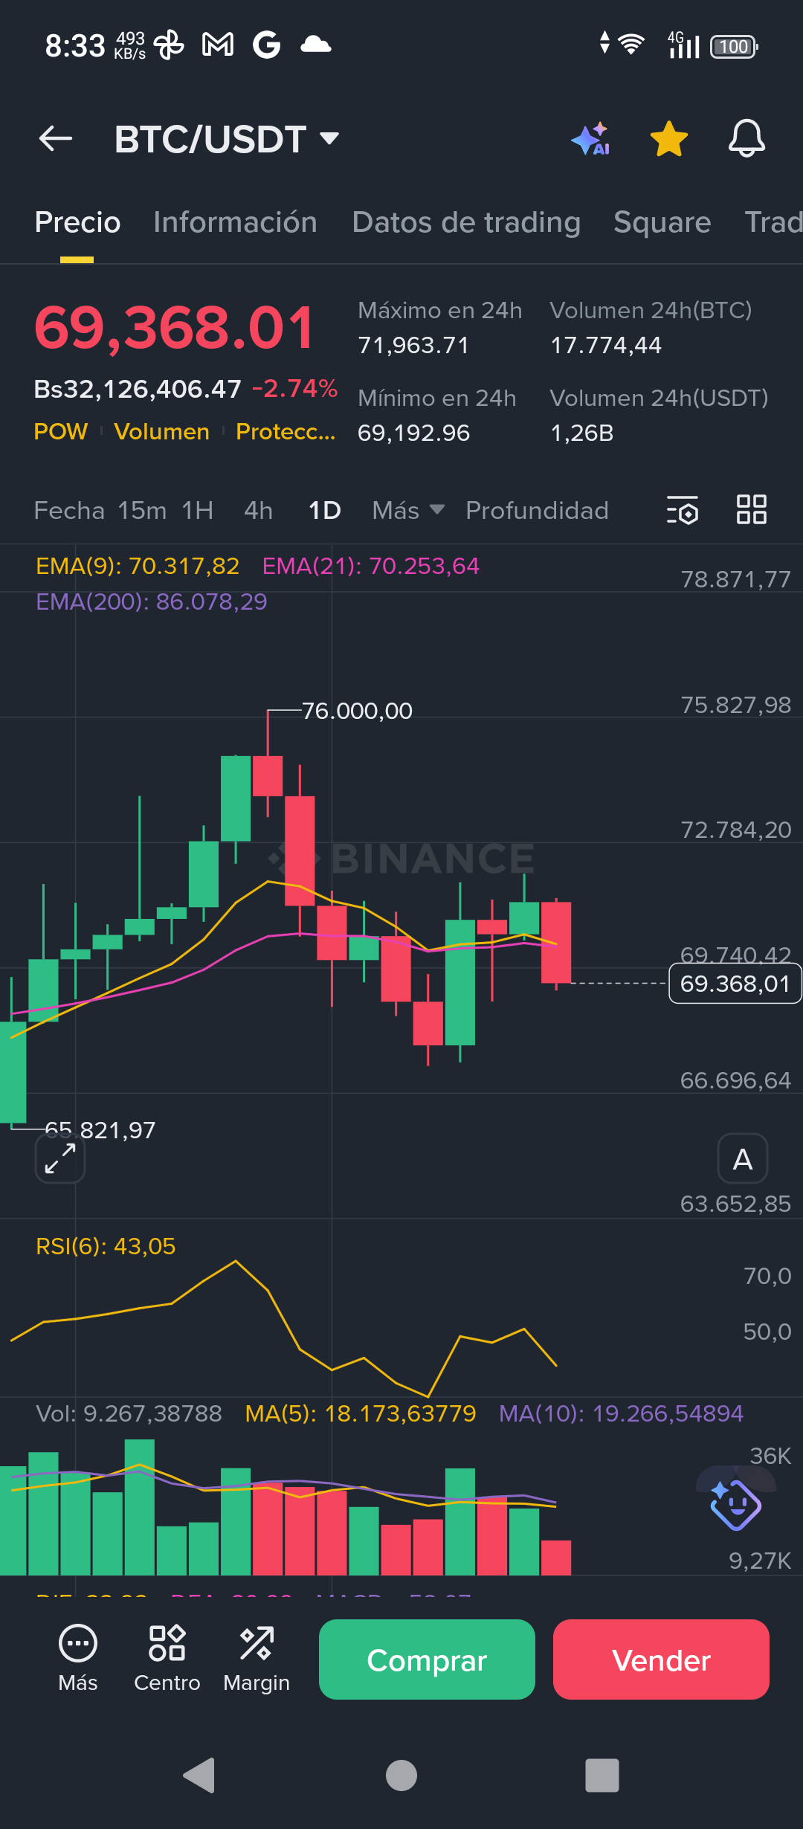This screenshot has width=803, height=1829.
Task: Select the 4h chart interval
Action: 259,510
